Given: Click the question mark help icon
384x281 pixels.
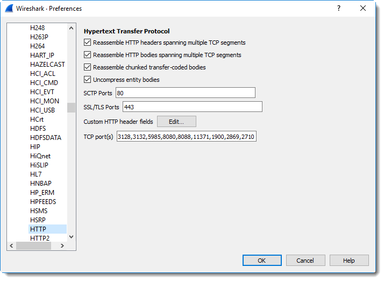Looking at the screenshot, I should tap(339, 8).
